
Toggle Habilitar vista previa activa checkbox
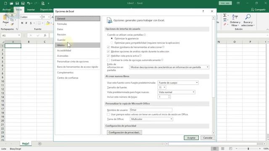tap(108, 56)
